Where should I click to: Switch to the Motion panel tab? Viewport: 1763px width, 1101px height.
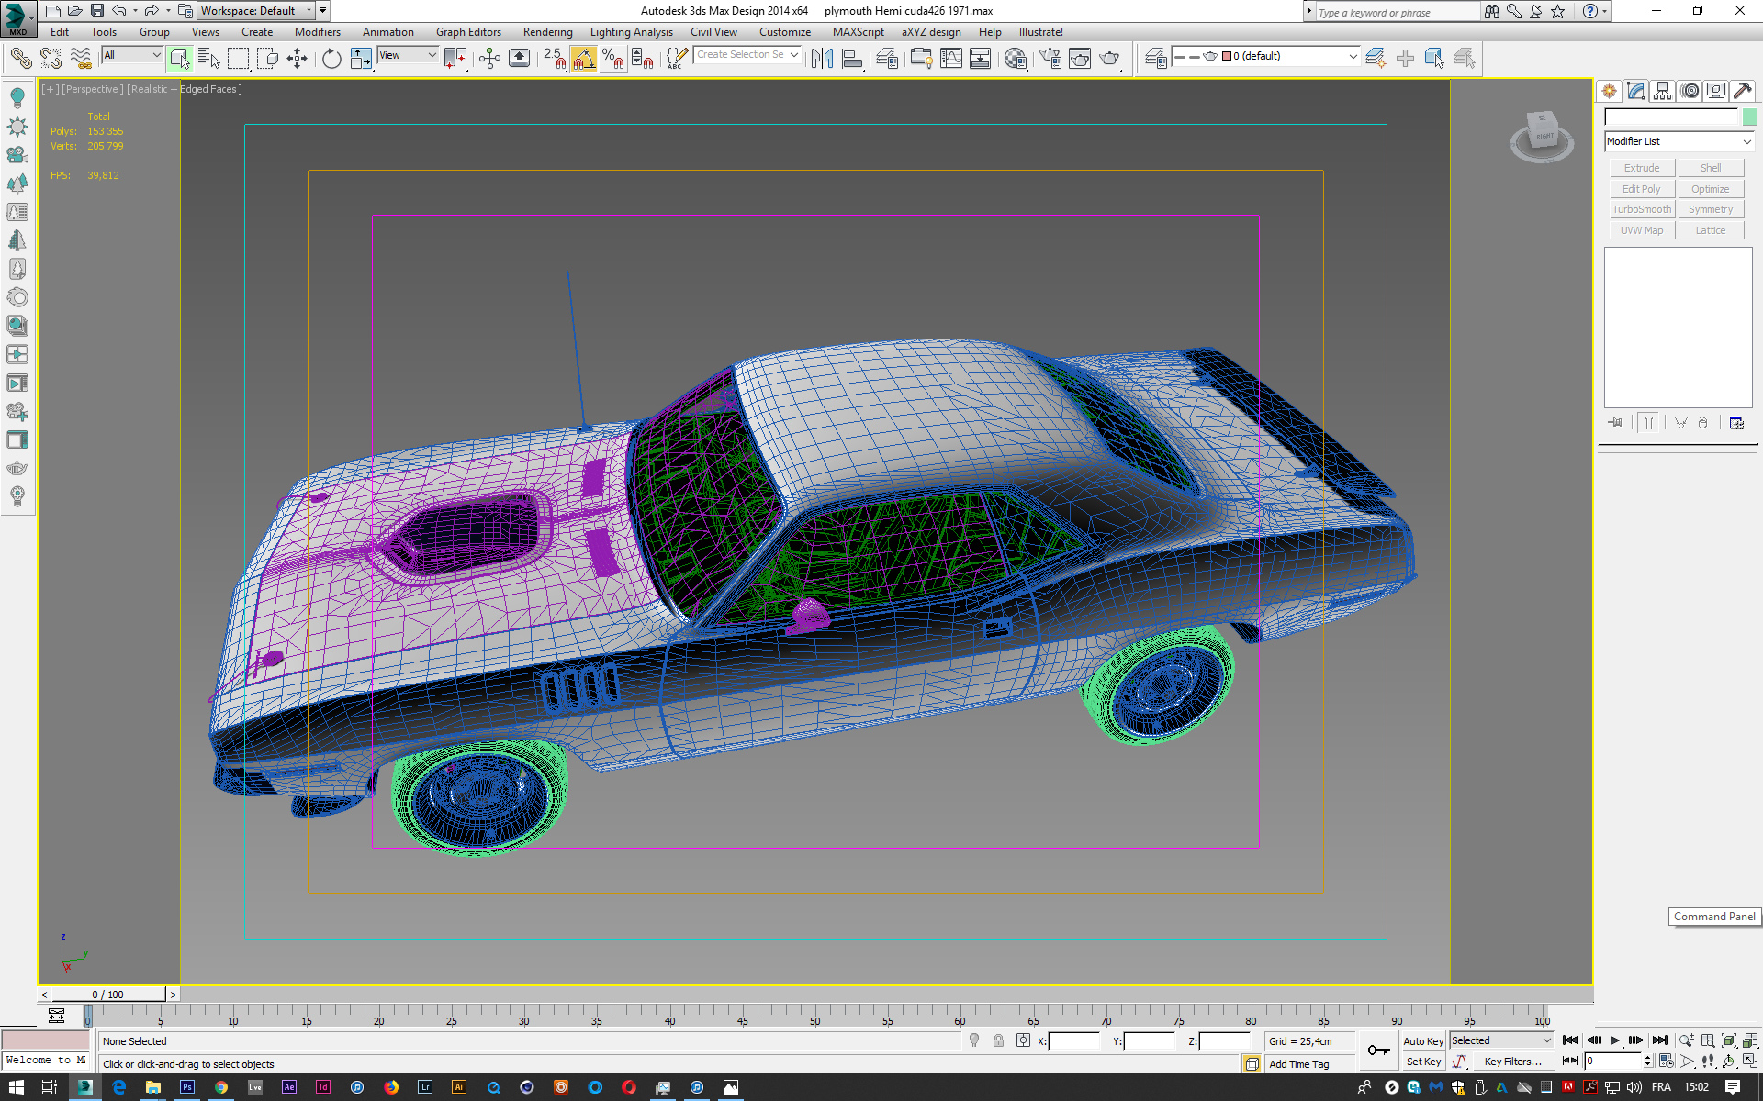click(x=1690, y=91)
